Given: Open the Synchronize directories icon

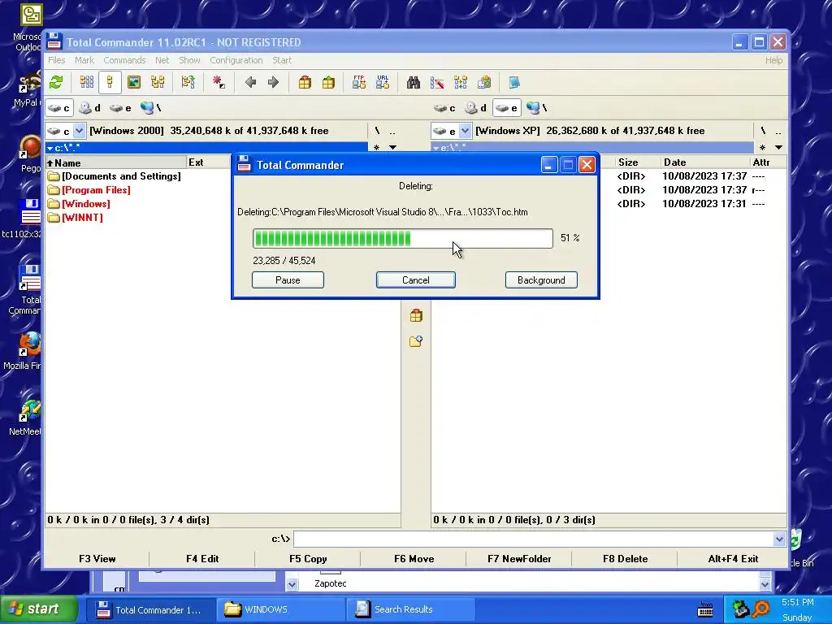Looking at the screenshot, I should point(461,82).
